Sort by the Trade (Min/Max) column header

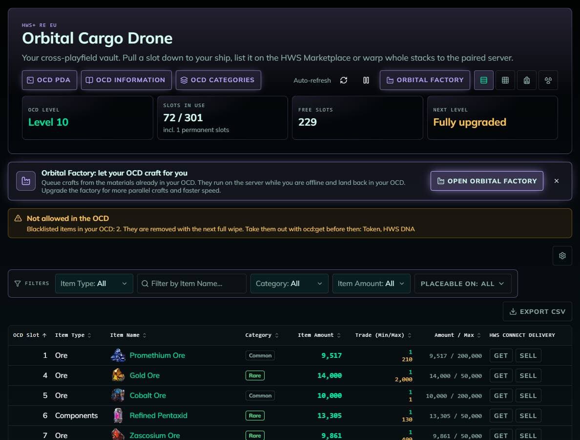(383, 335)
